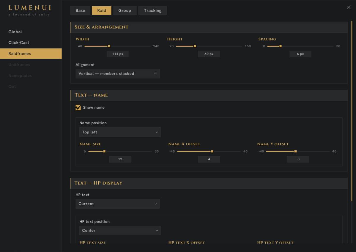Open the HP text dropdown

click(x=118, y=204)
